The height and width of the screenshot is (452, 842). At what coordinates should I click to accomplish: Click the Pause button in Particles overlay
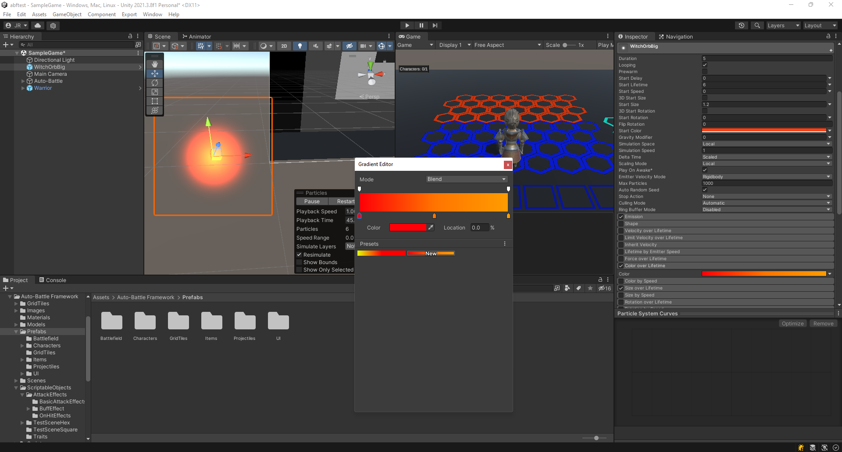click(312, 201)
